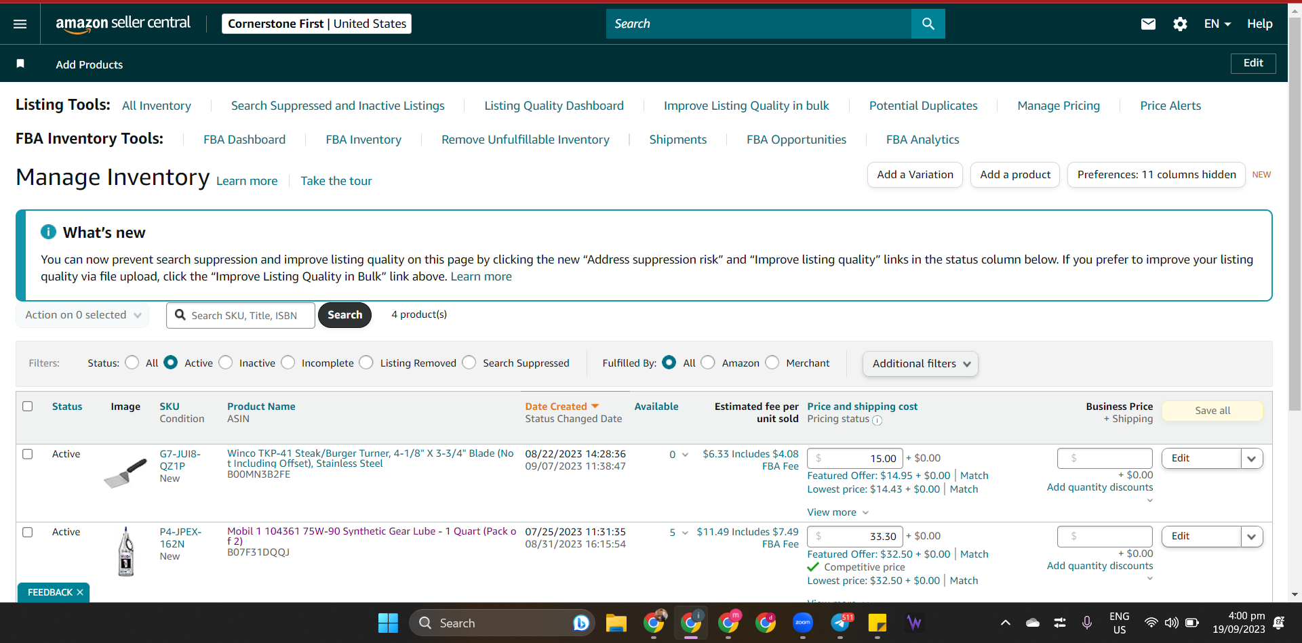This screenshot has width=1302, height=643.
Task: Click the Amazon Seller Central logo
Action: point(123,24)
